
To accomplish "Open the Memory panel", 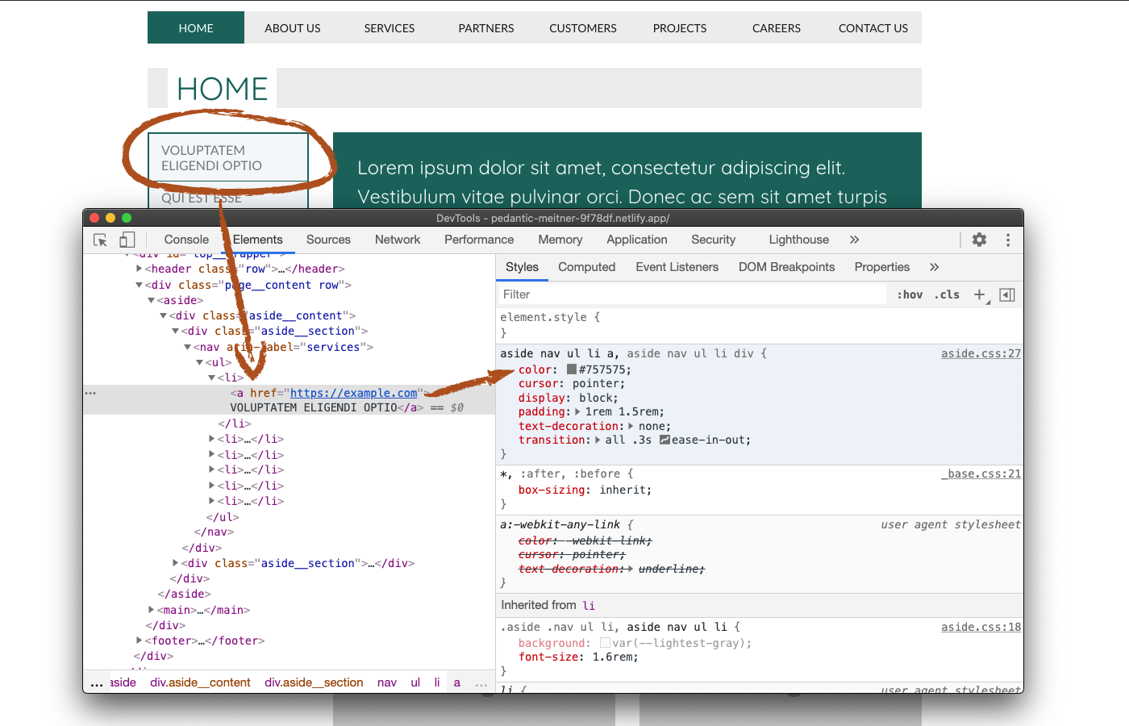I will tap(560, 240).
